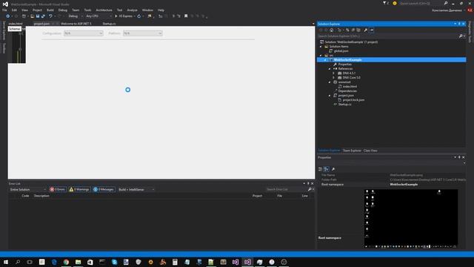Select global.json in Solution Explorer
This screenshot has width=474, height=267.
[x=341, y=51]
